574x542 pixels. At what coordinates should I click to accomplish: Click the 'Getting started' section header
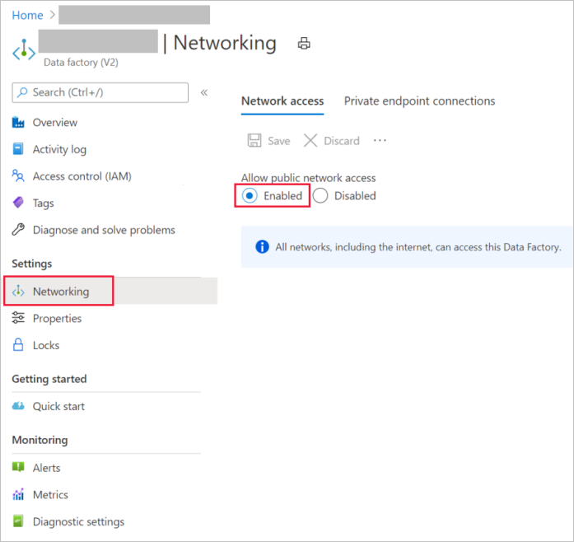pyautogui.click(x=49, y=379)
